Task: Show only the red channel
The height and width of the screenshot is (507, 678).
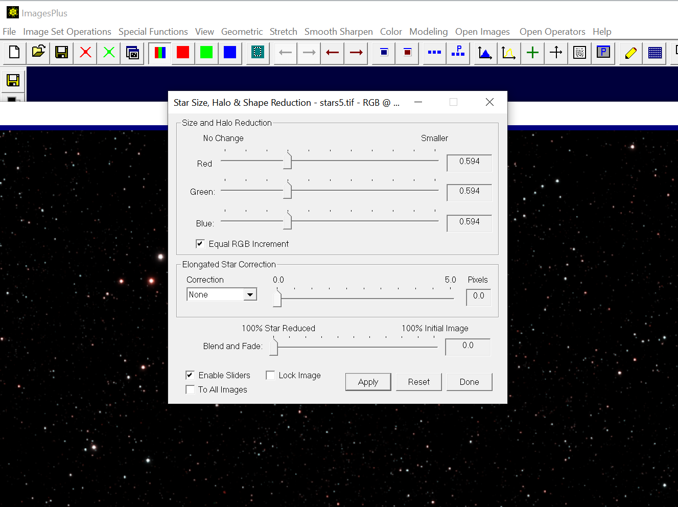Action: [183, 52]
